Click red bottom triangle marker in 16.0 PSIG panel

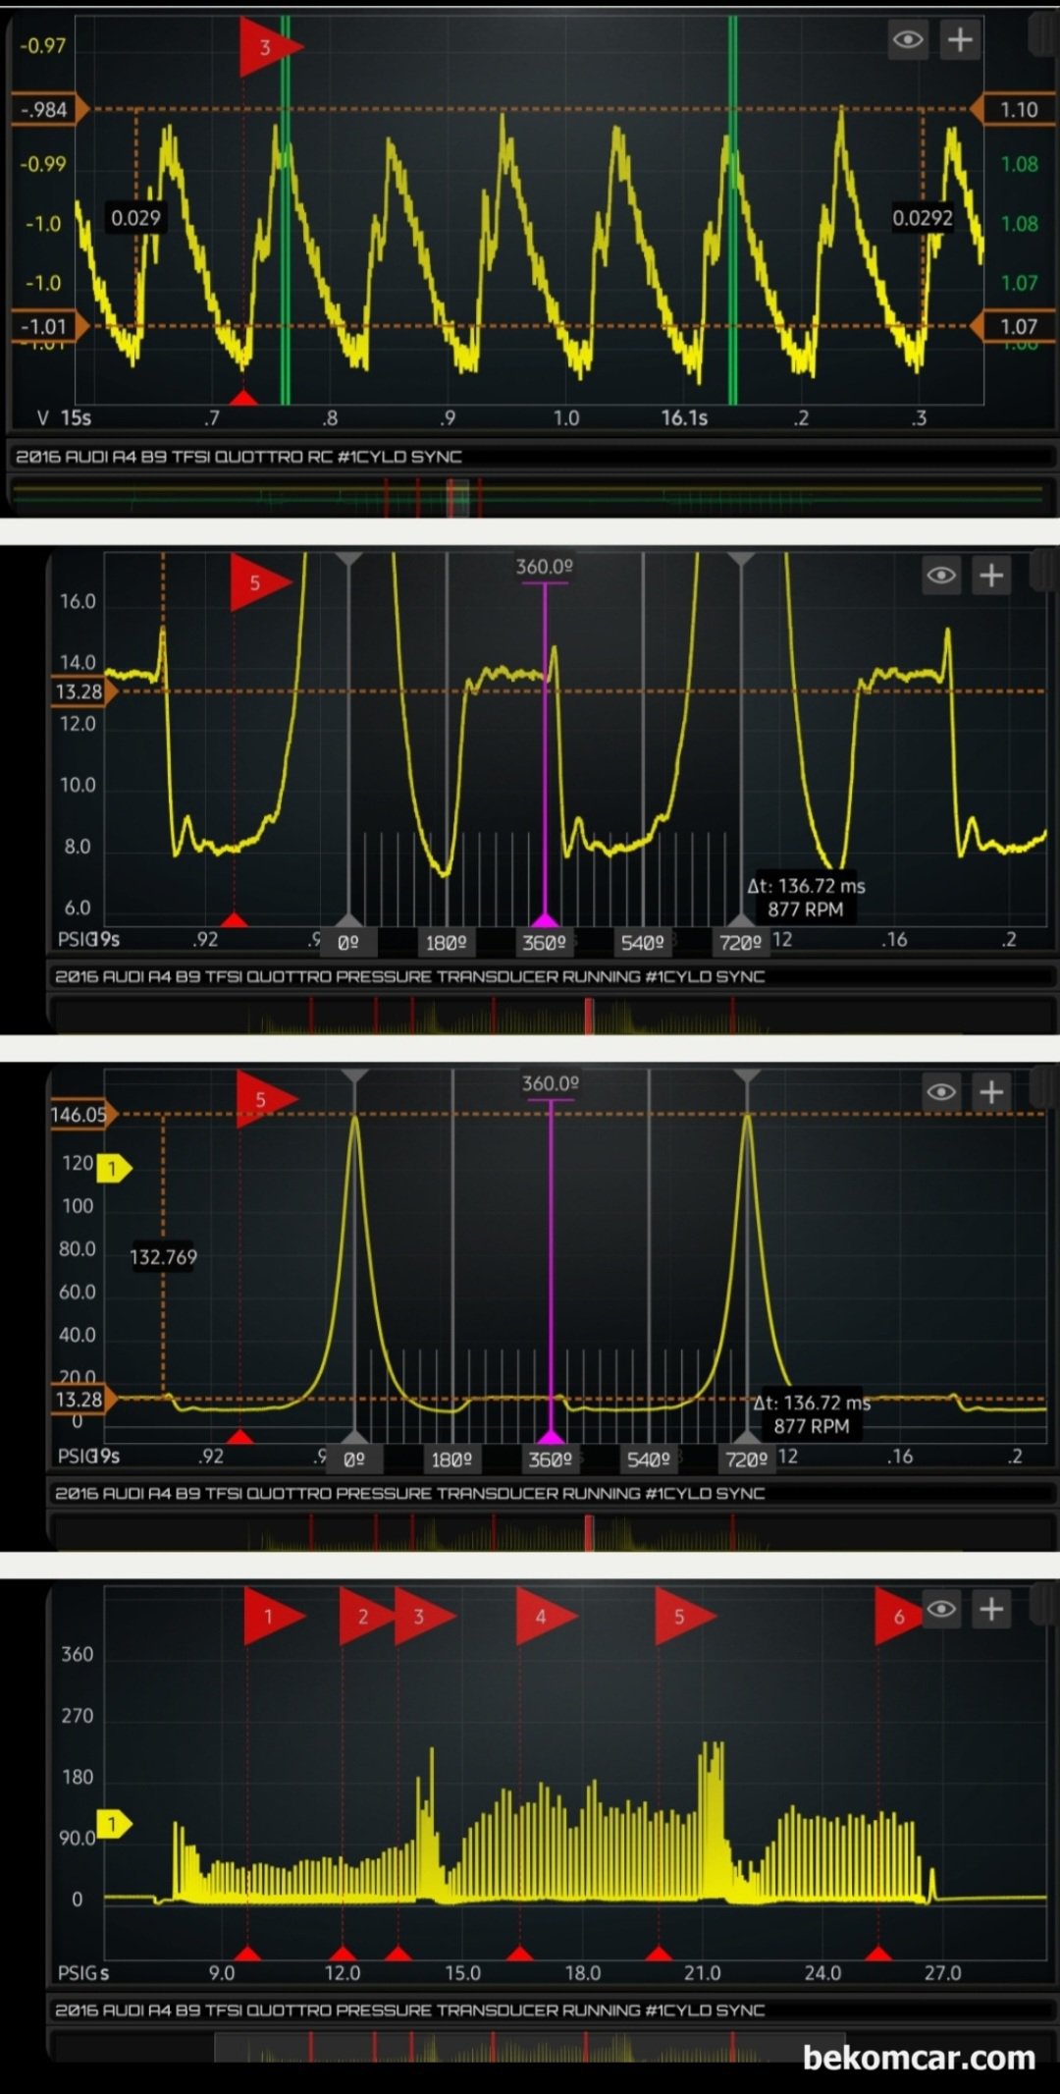click(x=234, y=919)
